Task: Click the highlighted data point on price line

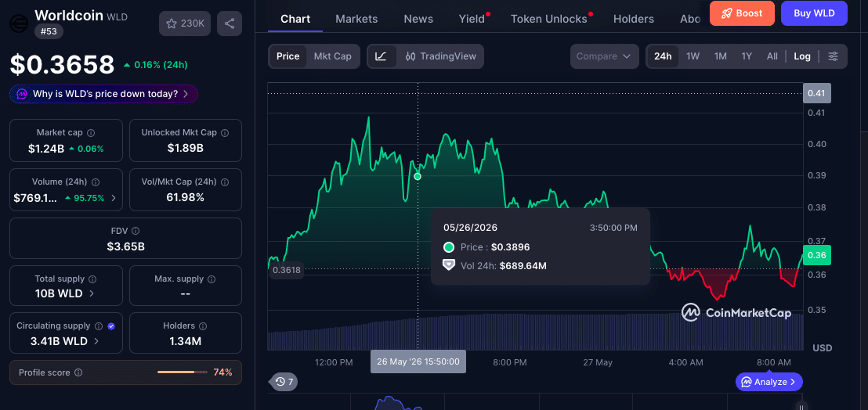Action: point(418,176)
